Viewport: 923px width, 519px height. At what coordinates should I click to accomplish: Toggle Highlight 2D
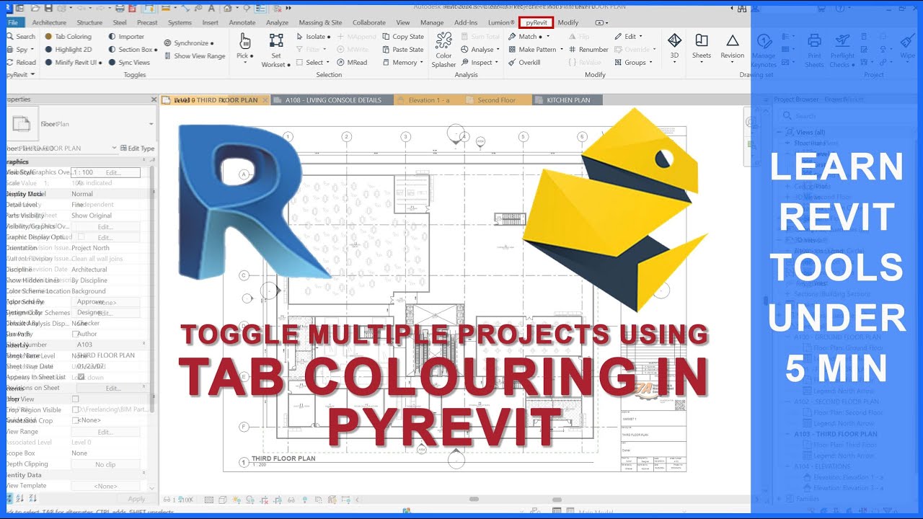pyautogui.click(x=68, y=50)
